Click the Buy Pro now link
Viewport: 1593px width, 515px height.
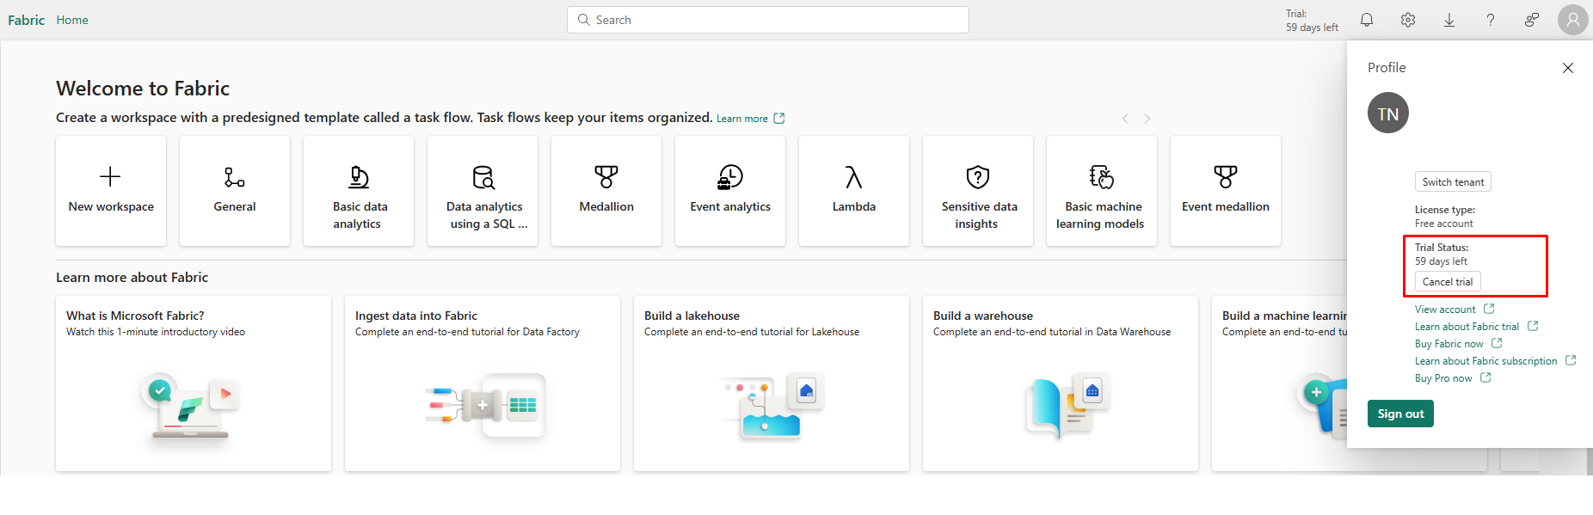pos(1453,378)
